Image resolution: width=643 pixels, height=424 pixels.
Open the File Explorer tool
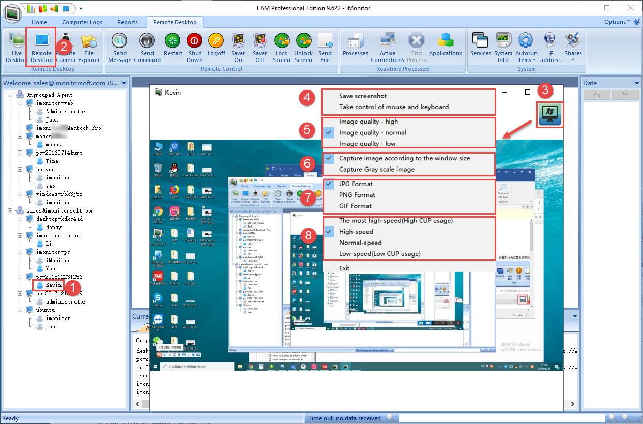click(x=89, y=47)
